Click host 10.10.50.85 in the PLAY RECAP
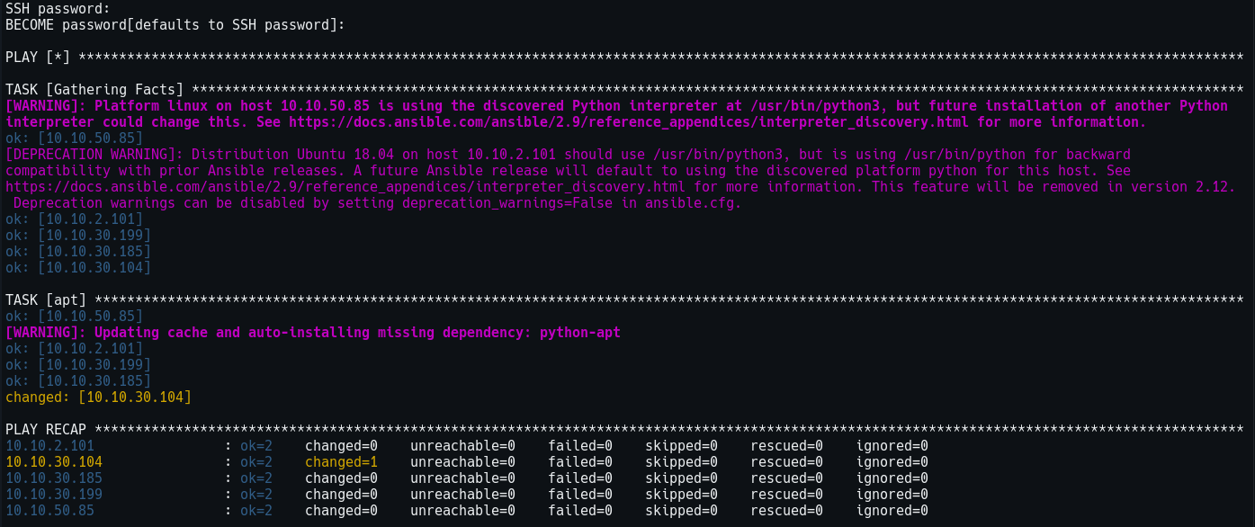Screen dimensions: 1255x527 [x=49, y=511]
